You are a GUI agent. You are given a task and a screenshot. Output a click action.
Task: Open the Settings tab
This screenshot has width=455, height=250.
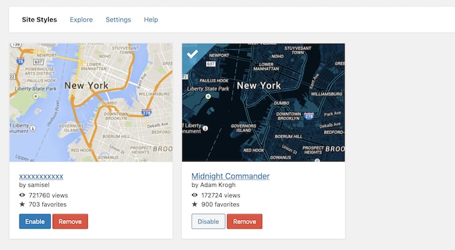click(x=118, y=20)
